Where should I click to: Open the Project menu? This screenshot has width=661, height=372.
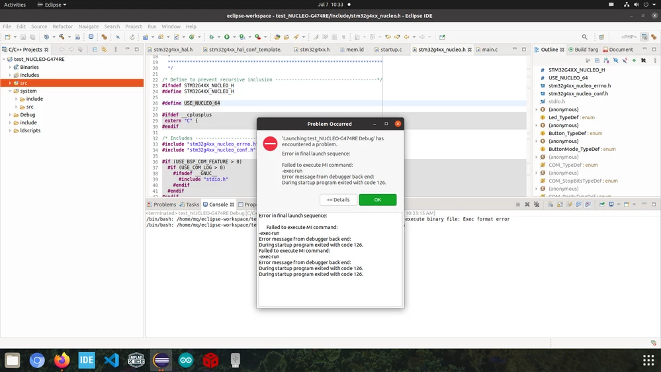[133, 26]
